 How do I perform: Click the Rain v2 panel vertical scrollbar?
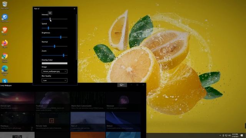click(76, 37)
